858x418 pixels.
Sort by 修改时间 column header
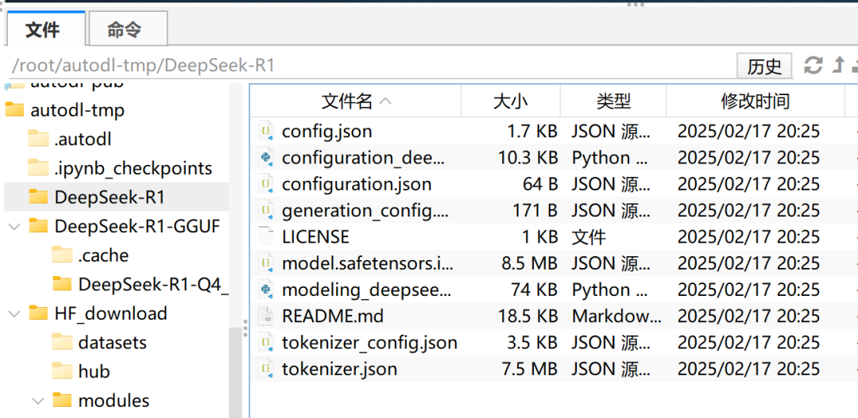coord(756,101)
